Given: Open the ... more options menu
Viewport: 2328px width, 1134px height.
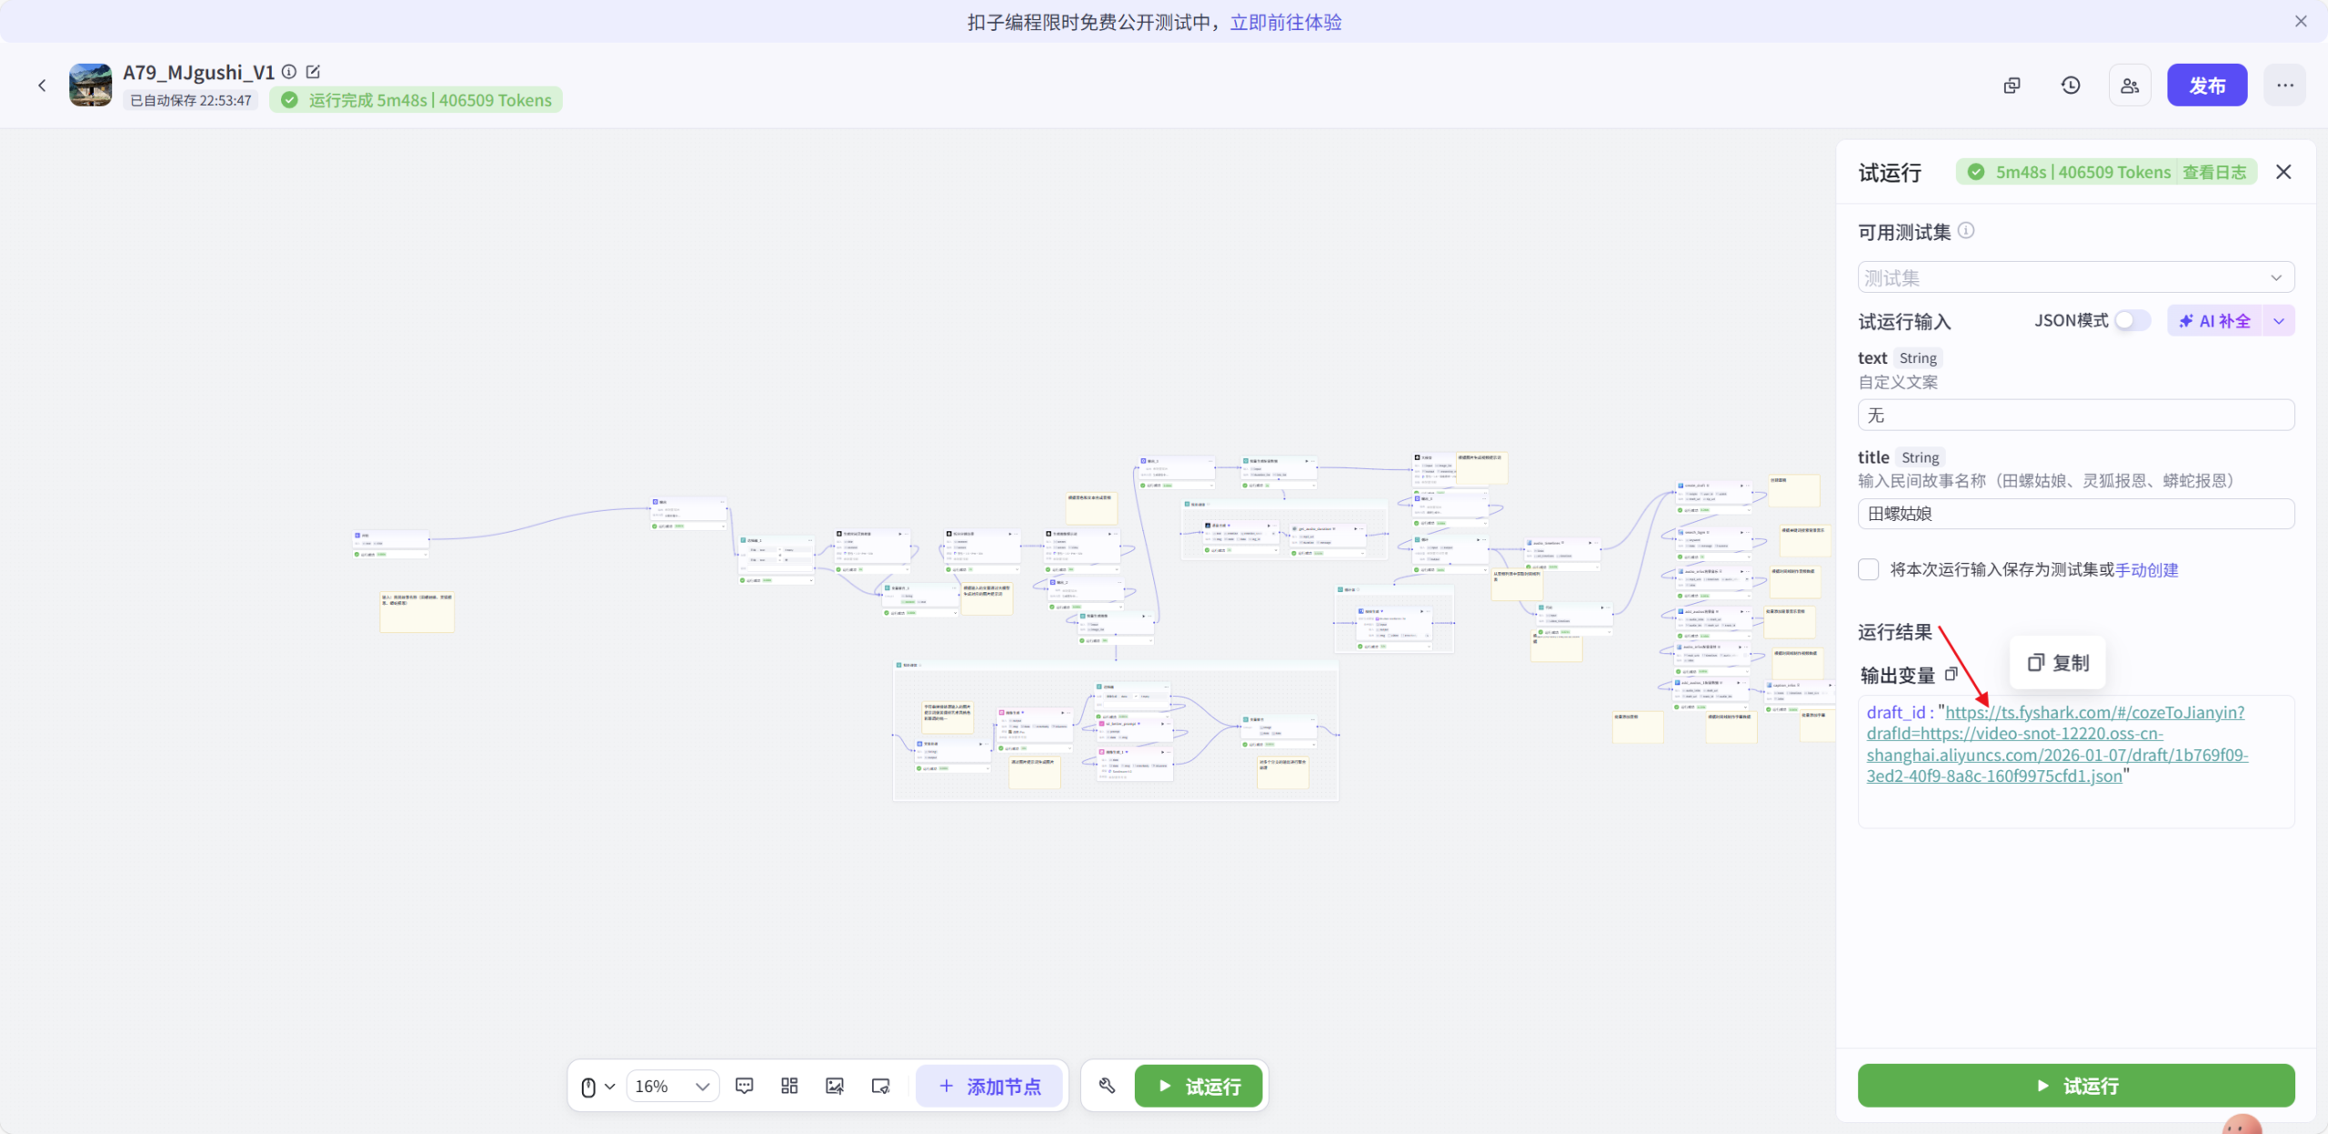Looking at the screenshot, I should coord(2284,85).
